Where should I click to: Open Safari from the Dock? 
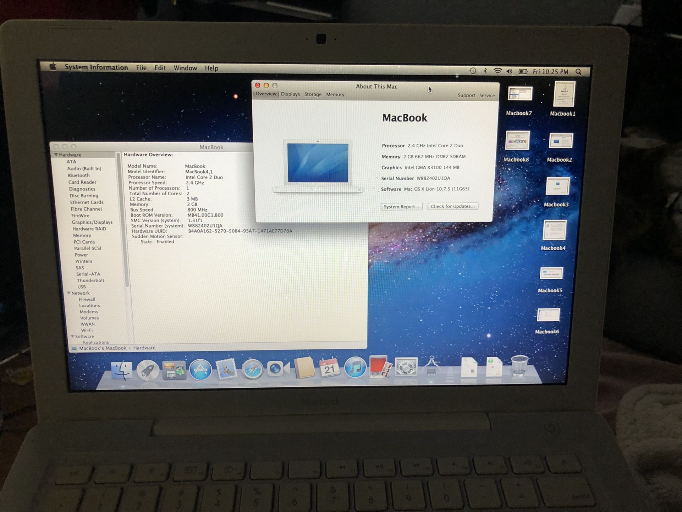254,369
